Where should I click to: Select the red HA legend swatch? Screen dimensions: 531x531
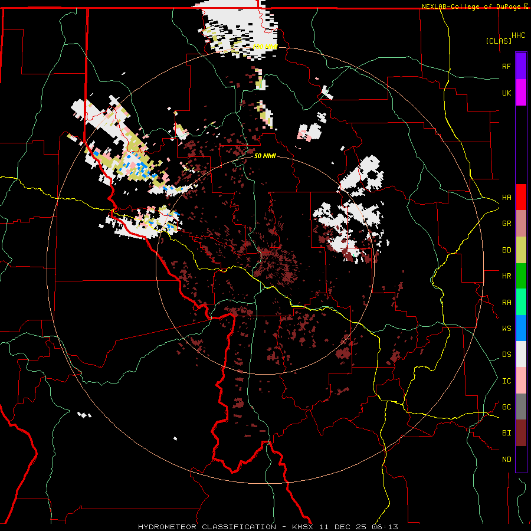click(x=521, y=197)
